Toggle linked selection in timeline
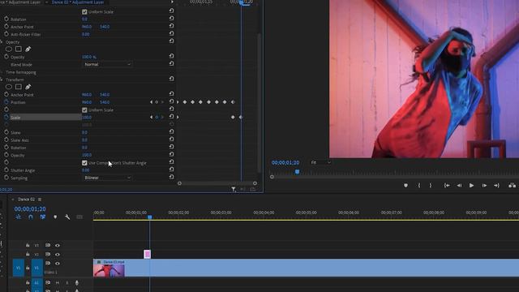The height and width of the screenshot is (292, 519). tap(43, 217)
